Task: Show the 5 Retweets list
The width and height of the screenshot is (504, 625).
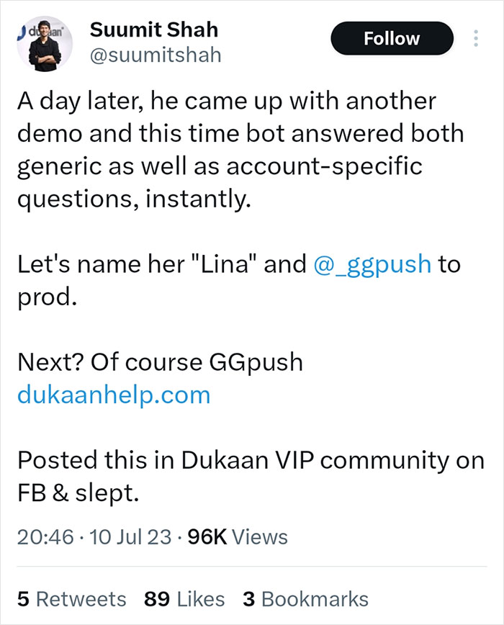Action: tap(71, 599)
